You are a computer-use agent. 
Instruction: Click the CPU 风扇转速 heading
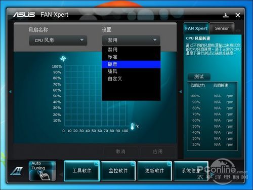(198, 39)
